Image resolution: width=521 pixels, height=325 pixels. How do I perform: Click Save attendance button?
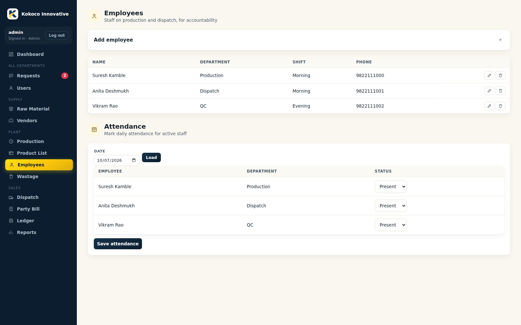coord(118,244)
